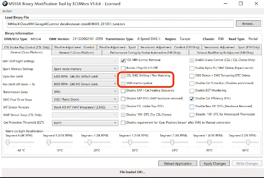The height and width of the screenshot is (178, 264).
Task: Maximize the application window
Action: 240,4
